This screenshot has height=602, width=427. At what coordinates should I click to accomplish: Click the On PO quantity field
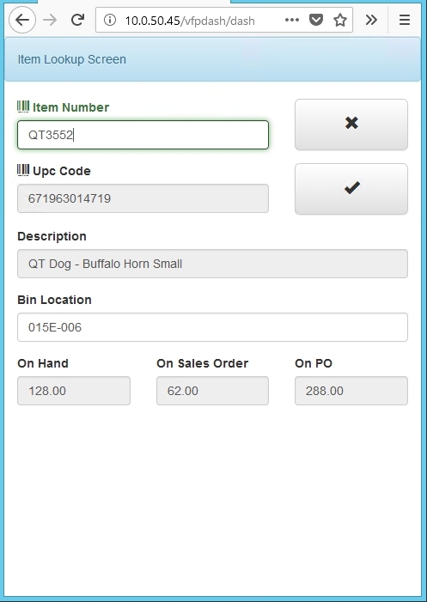pyautogui.click(x=351, y=391)
